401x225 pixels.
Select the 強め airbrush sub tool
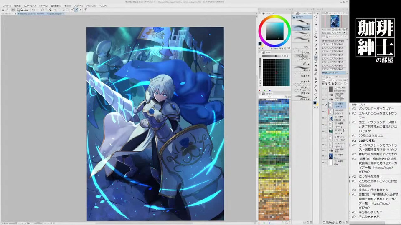pyautogui.click(x=302, y=22)
